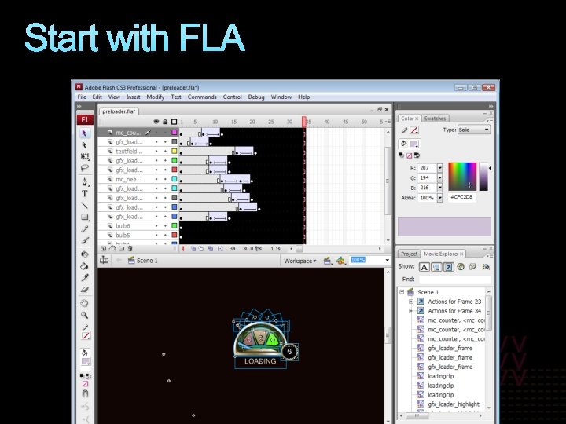Open the File menu
The width and height of the screenshot is (566, 424).
click(x=82, y=97)
